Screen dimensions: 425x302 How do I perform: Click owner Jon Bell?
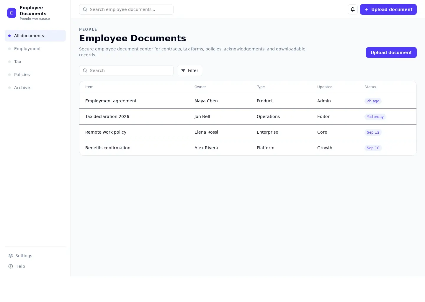click(202, 116)
